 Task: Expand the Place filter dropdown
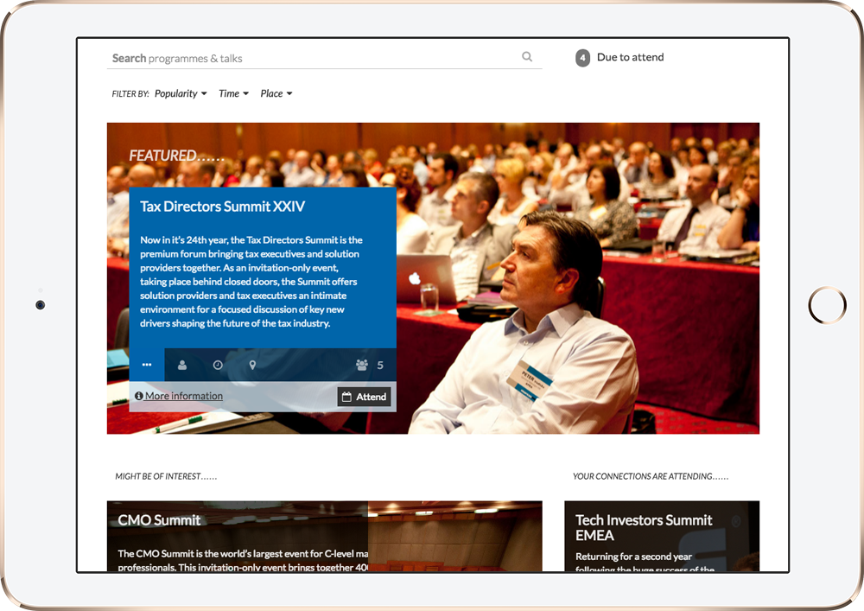pyautogui.click(x=276, y=94)
